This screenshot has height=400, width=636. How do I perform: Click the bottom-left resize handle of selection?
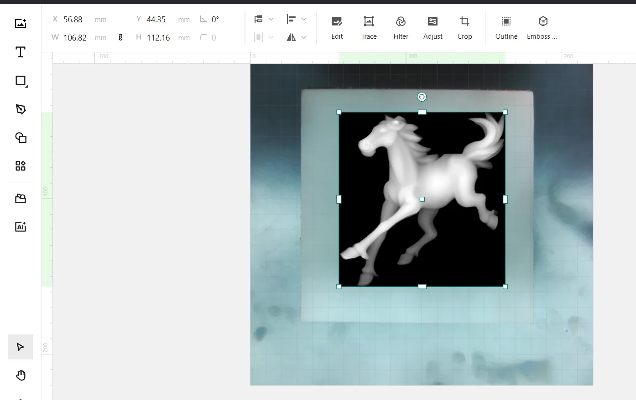point(339,287)
